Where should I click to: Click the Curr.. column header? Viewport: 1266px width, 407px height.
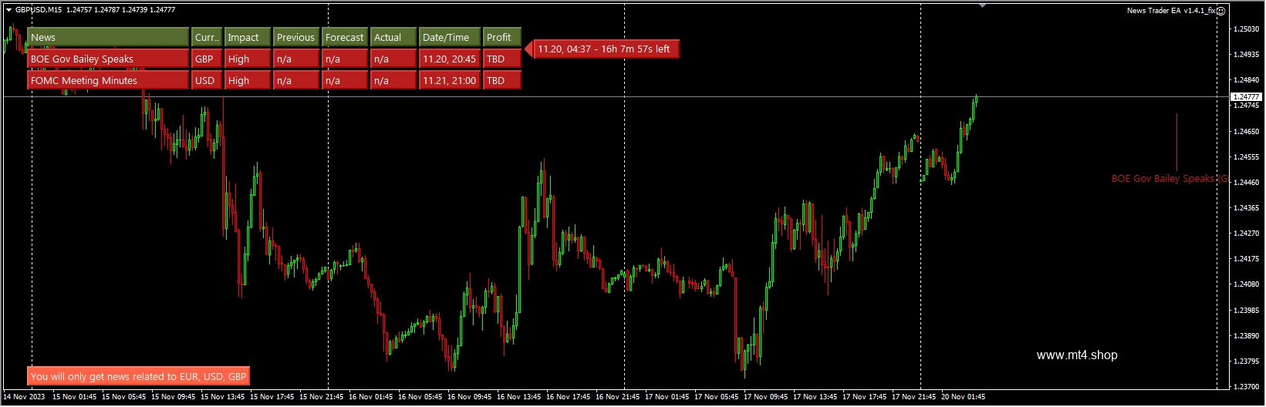(205, 37)
